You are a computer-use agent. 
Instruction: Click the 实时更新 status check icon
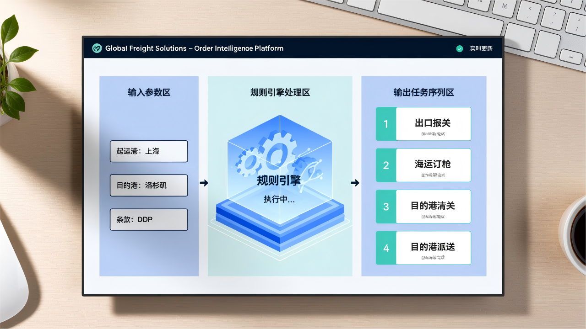pos(460,48)
